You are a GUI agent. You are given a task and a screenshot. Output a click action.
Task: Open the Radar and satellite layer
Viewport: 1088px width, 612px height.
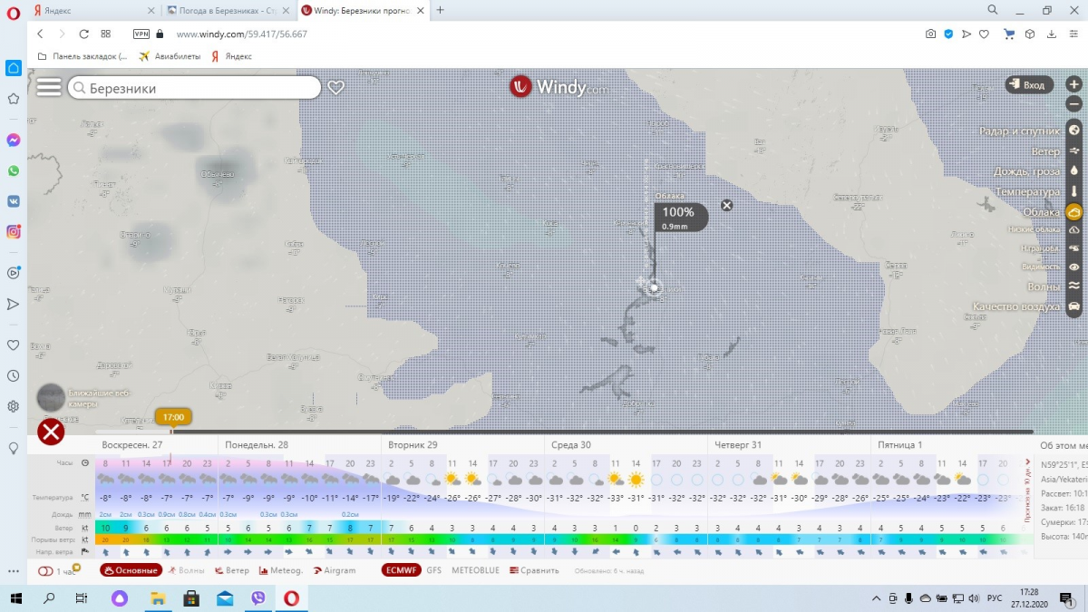pos(1073,131)
